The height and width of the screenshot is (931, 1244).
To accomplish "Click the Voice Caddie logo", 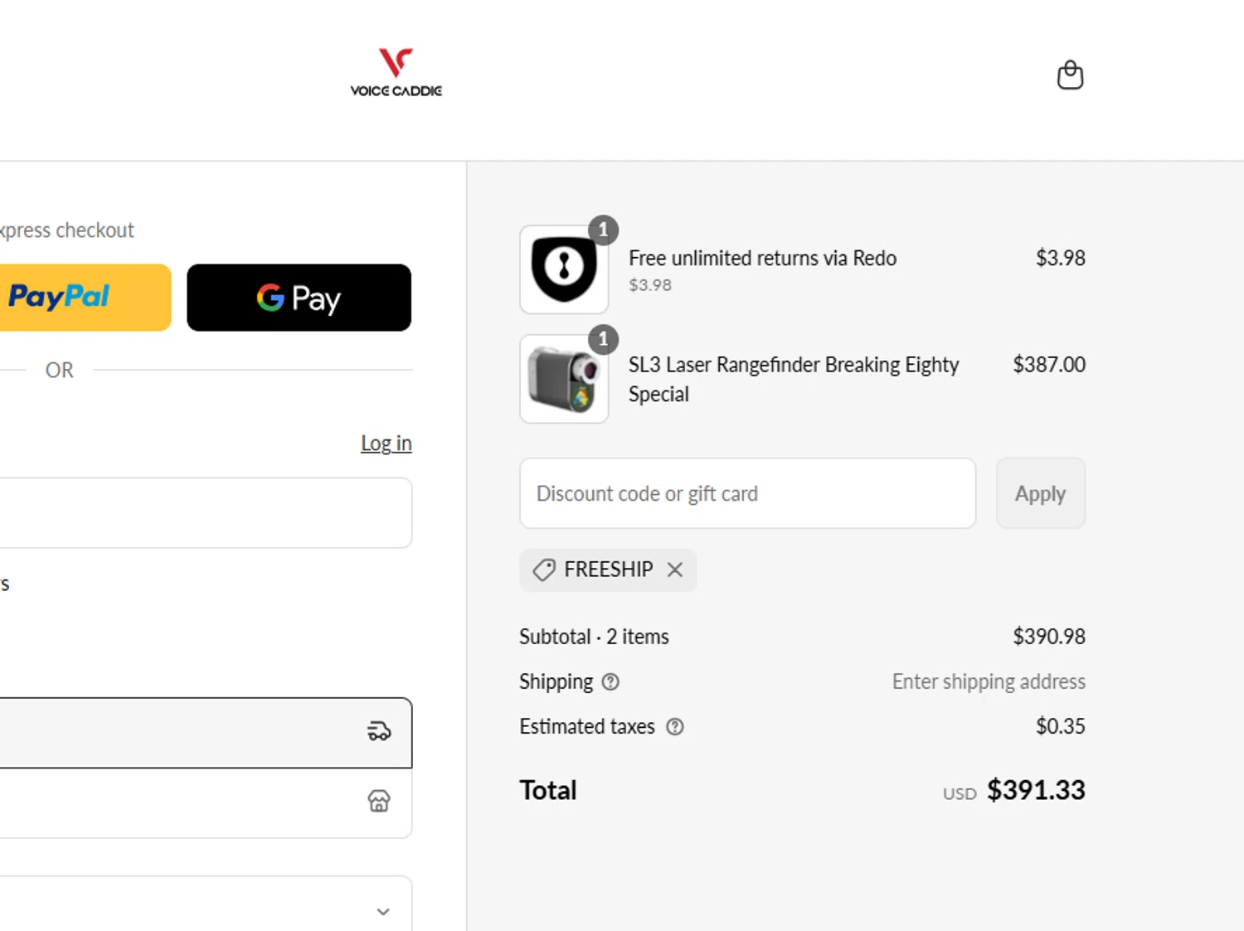I will [396, 73].
